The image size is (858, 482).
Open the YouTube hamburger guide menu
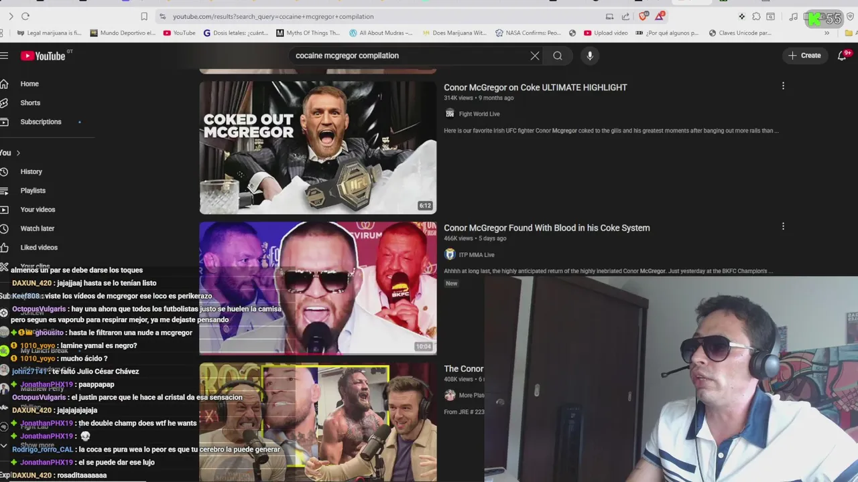click(3, 56)
